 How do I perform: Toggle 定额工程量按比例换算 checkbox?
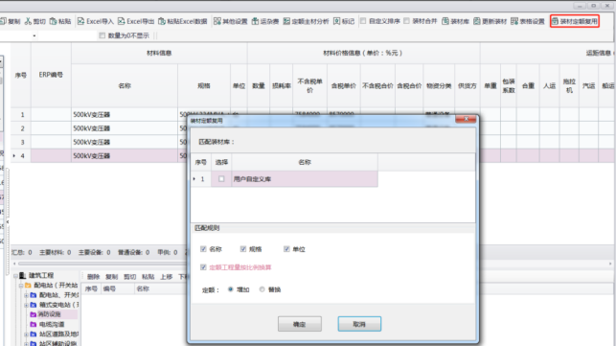(x=203, y=267)
